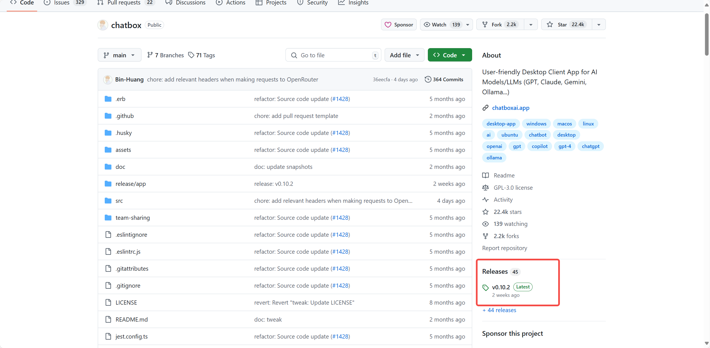Image resolution: width=710 pixels, height=348 pixels.
Task: Click the LICENSE file icon
Action: tap(108, 303)
